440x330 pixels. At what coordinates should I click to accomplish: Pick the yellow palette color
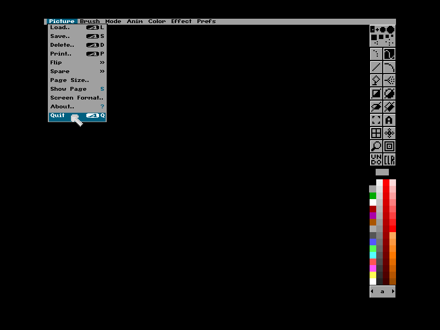pos(373,274)
